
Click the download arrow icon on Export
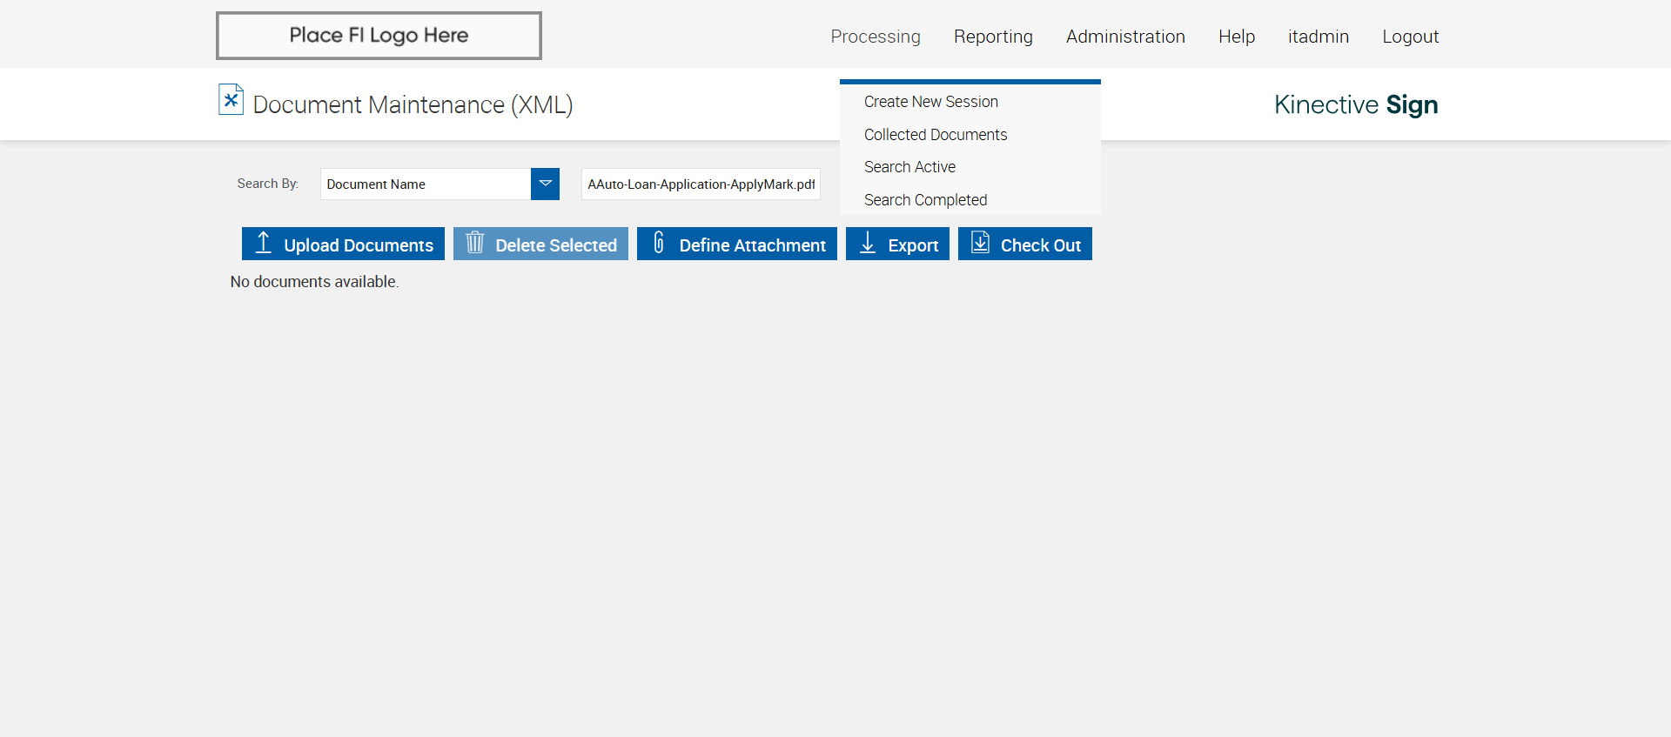[868, 243]
